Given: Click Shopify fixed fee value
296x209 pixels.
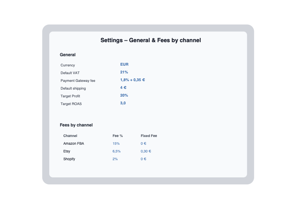Looking at the screenshot, I should [x=143, y=159].
